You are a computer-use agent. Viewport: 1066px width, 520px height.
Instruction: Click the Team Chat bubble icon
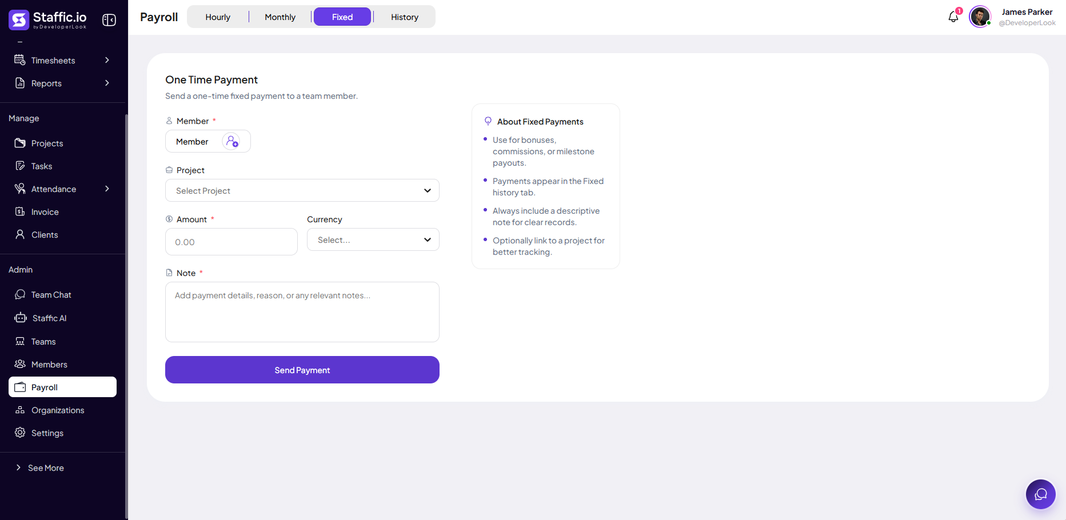coord(20,294)
